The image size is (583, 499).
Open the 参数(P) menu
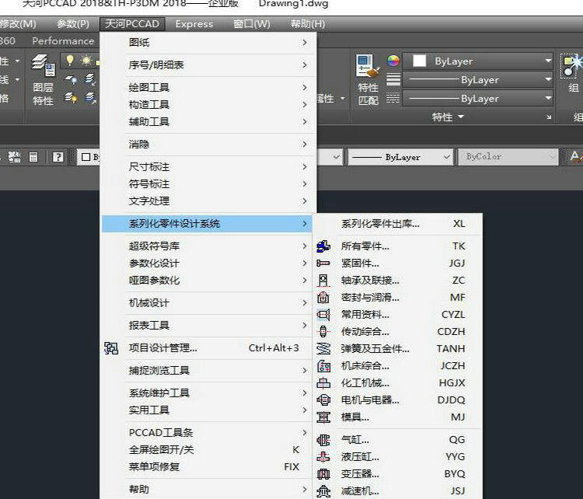(x=72, y=24)
